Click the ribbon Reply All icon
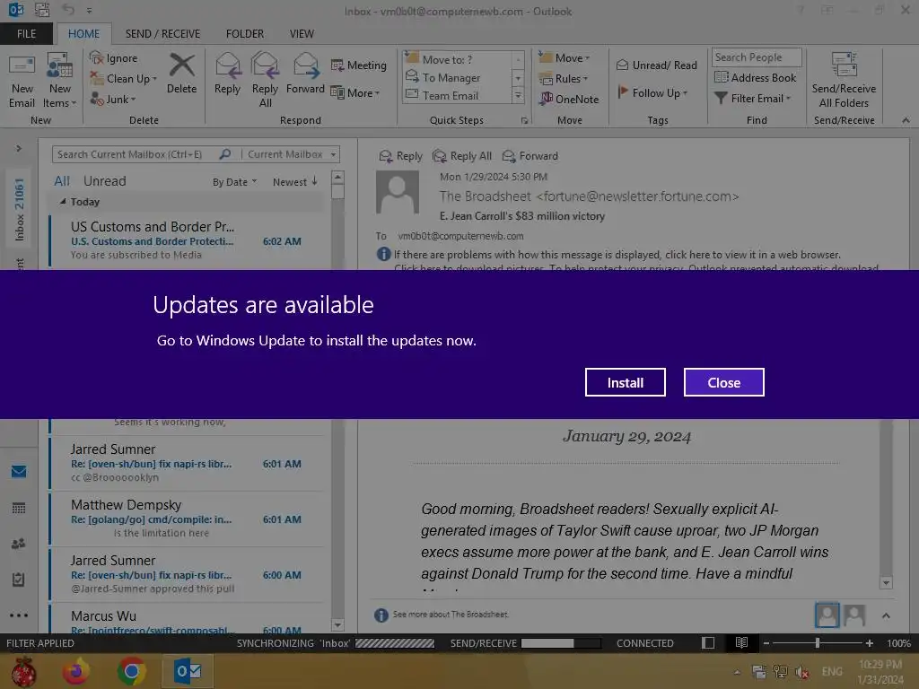Viewport: 919px width, 689px height. tap(265, 80)
